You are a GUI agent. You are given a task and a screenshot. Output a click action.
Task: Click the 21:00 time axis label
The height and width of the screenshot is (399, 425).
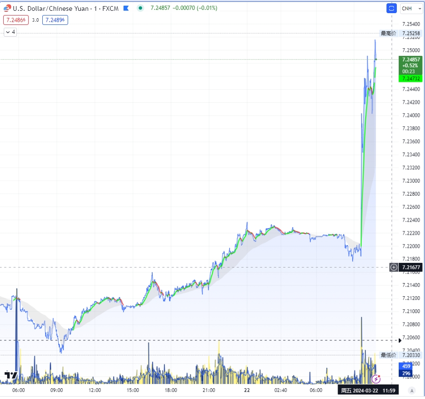[209, 391]
